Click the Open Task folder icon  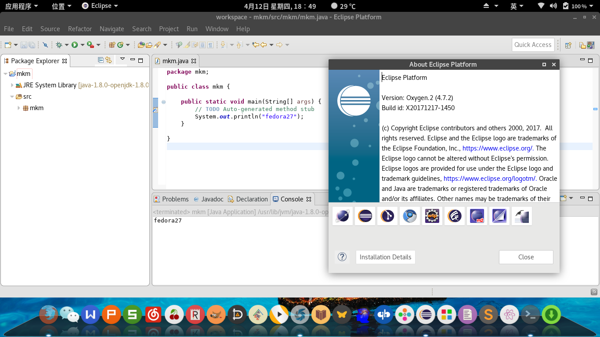click(149, 45)
